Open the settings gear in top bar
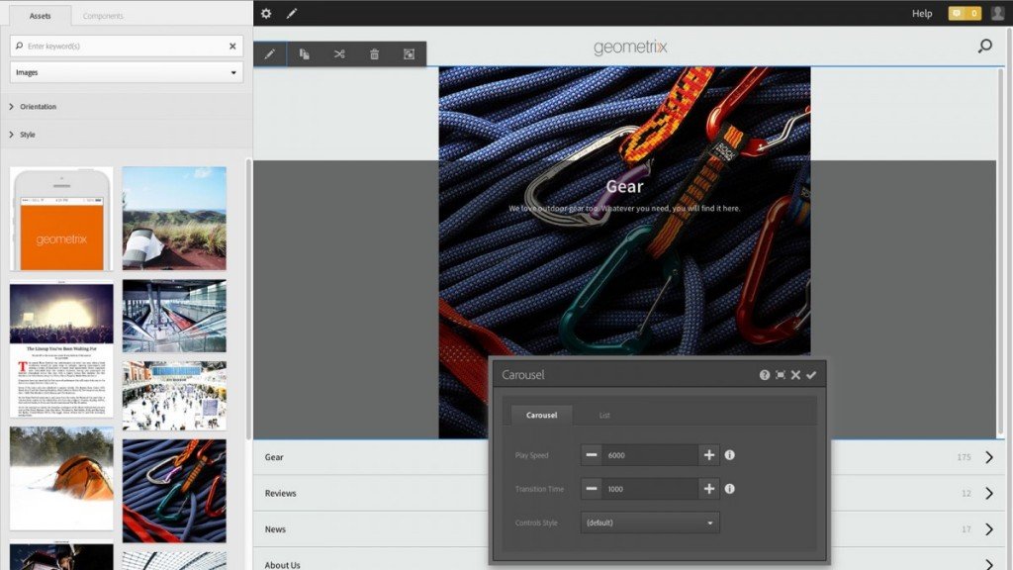This screenshot has height=570, width=1013. click(266, 13)
